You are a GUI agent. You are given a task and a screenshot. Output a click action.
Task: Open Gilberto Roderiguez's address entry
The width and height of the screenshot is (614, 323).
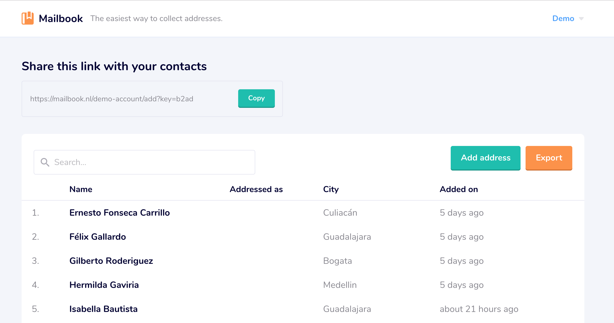(111, 261)
